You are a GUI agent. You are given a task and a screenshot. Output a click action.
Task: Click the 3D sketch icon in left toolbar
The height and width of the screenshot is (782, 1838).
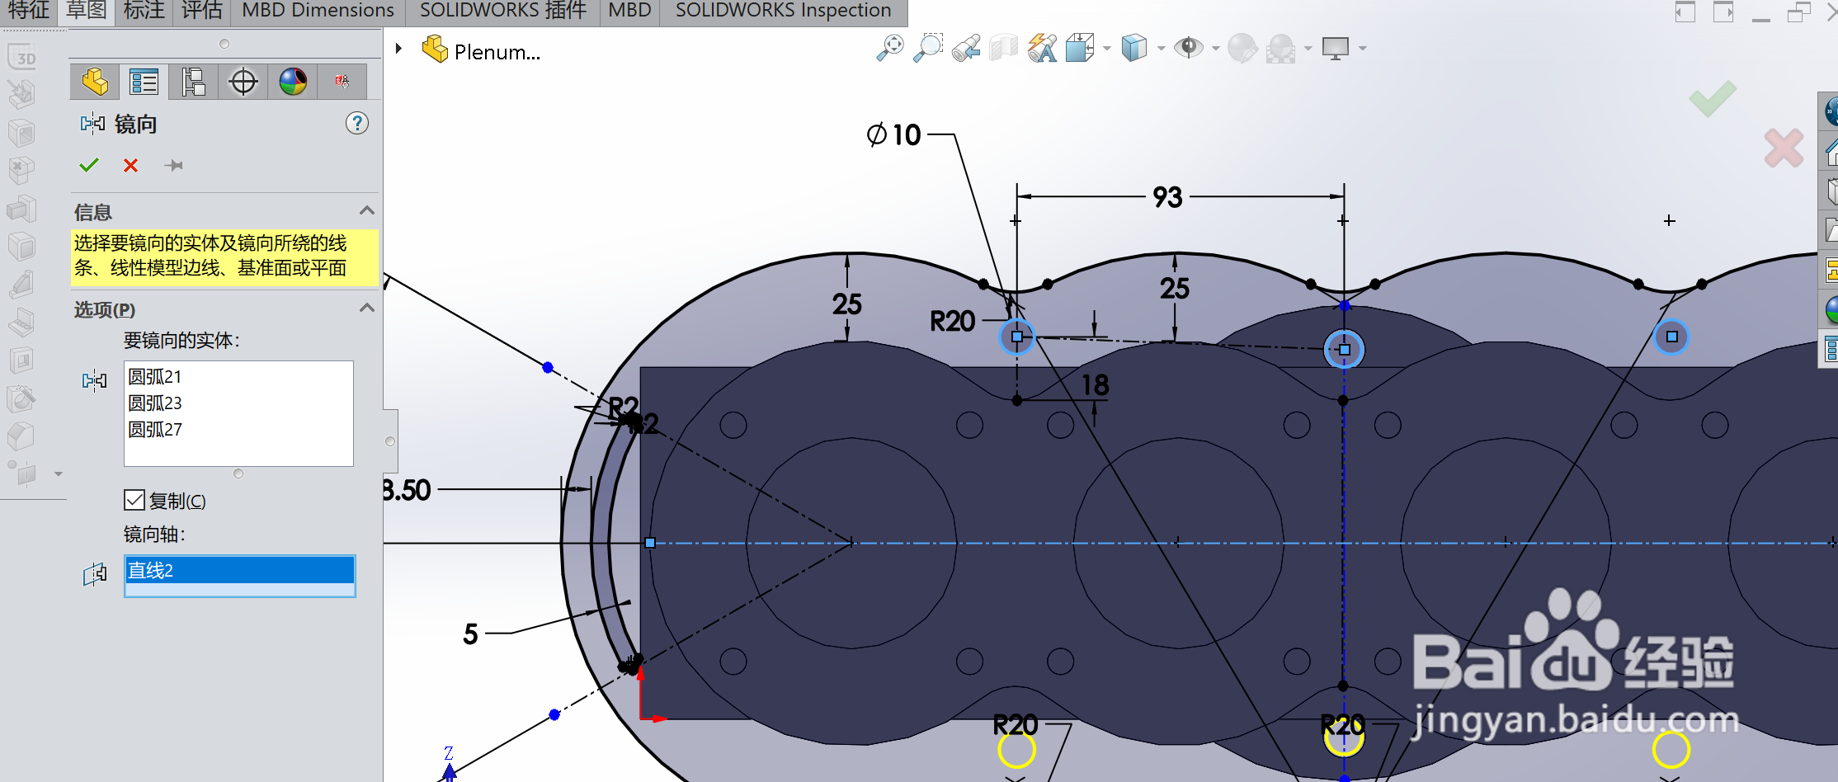pos(22,57)
